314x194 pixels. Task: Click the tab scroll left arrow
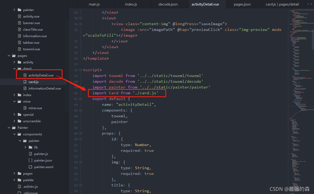pos(308,4)
